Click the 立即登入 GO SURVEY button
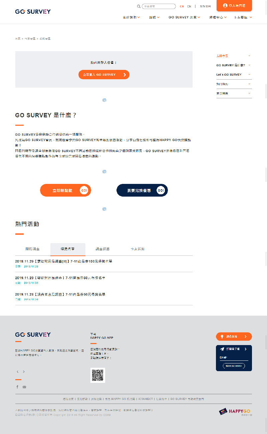 (x=104, y=75)
